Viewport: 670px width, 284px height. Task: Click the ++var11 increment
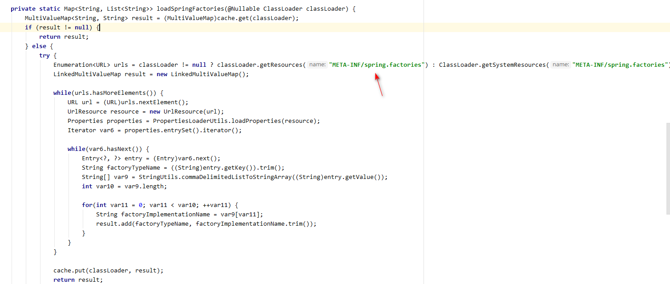215,205
